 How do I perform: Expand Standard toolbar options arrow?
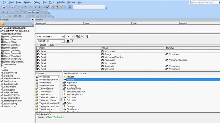click(106, 8)
